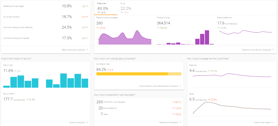Viewport: 278px width, 126px height.
Task: Click the trend icon beside 16.4% feature tickets
Action: pos(97,28)
